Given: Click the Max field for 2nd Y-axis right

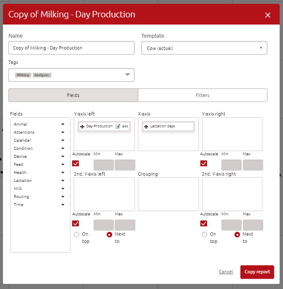Looking at the screenshot, I should click(253, 225).
